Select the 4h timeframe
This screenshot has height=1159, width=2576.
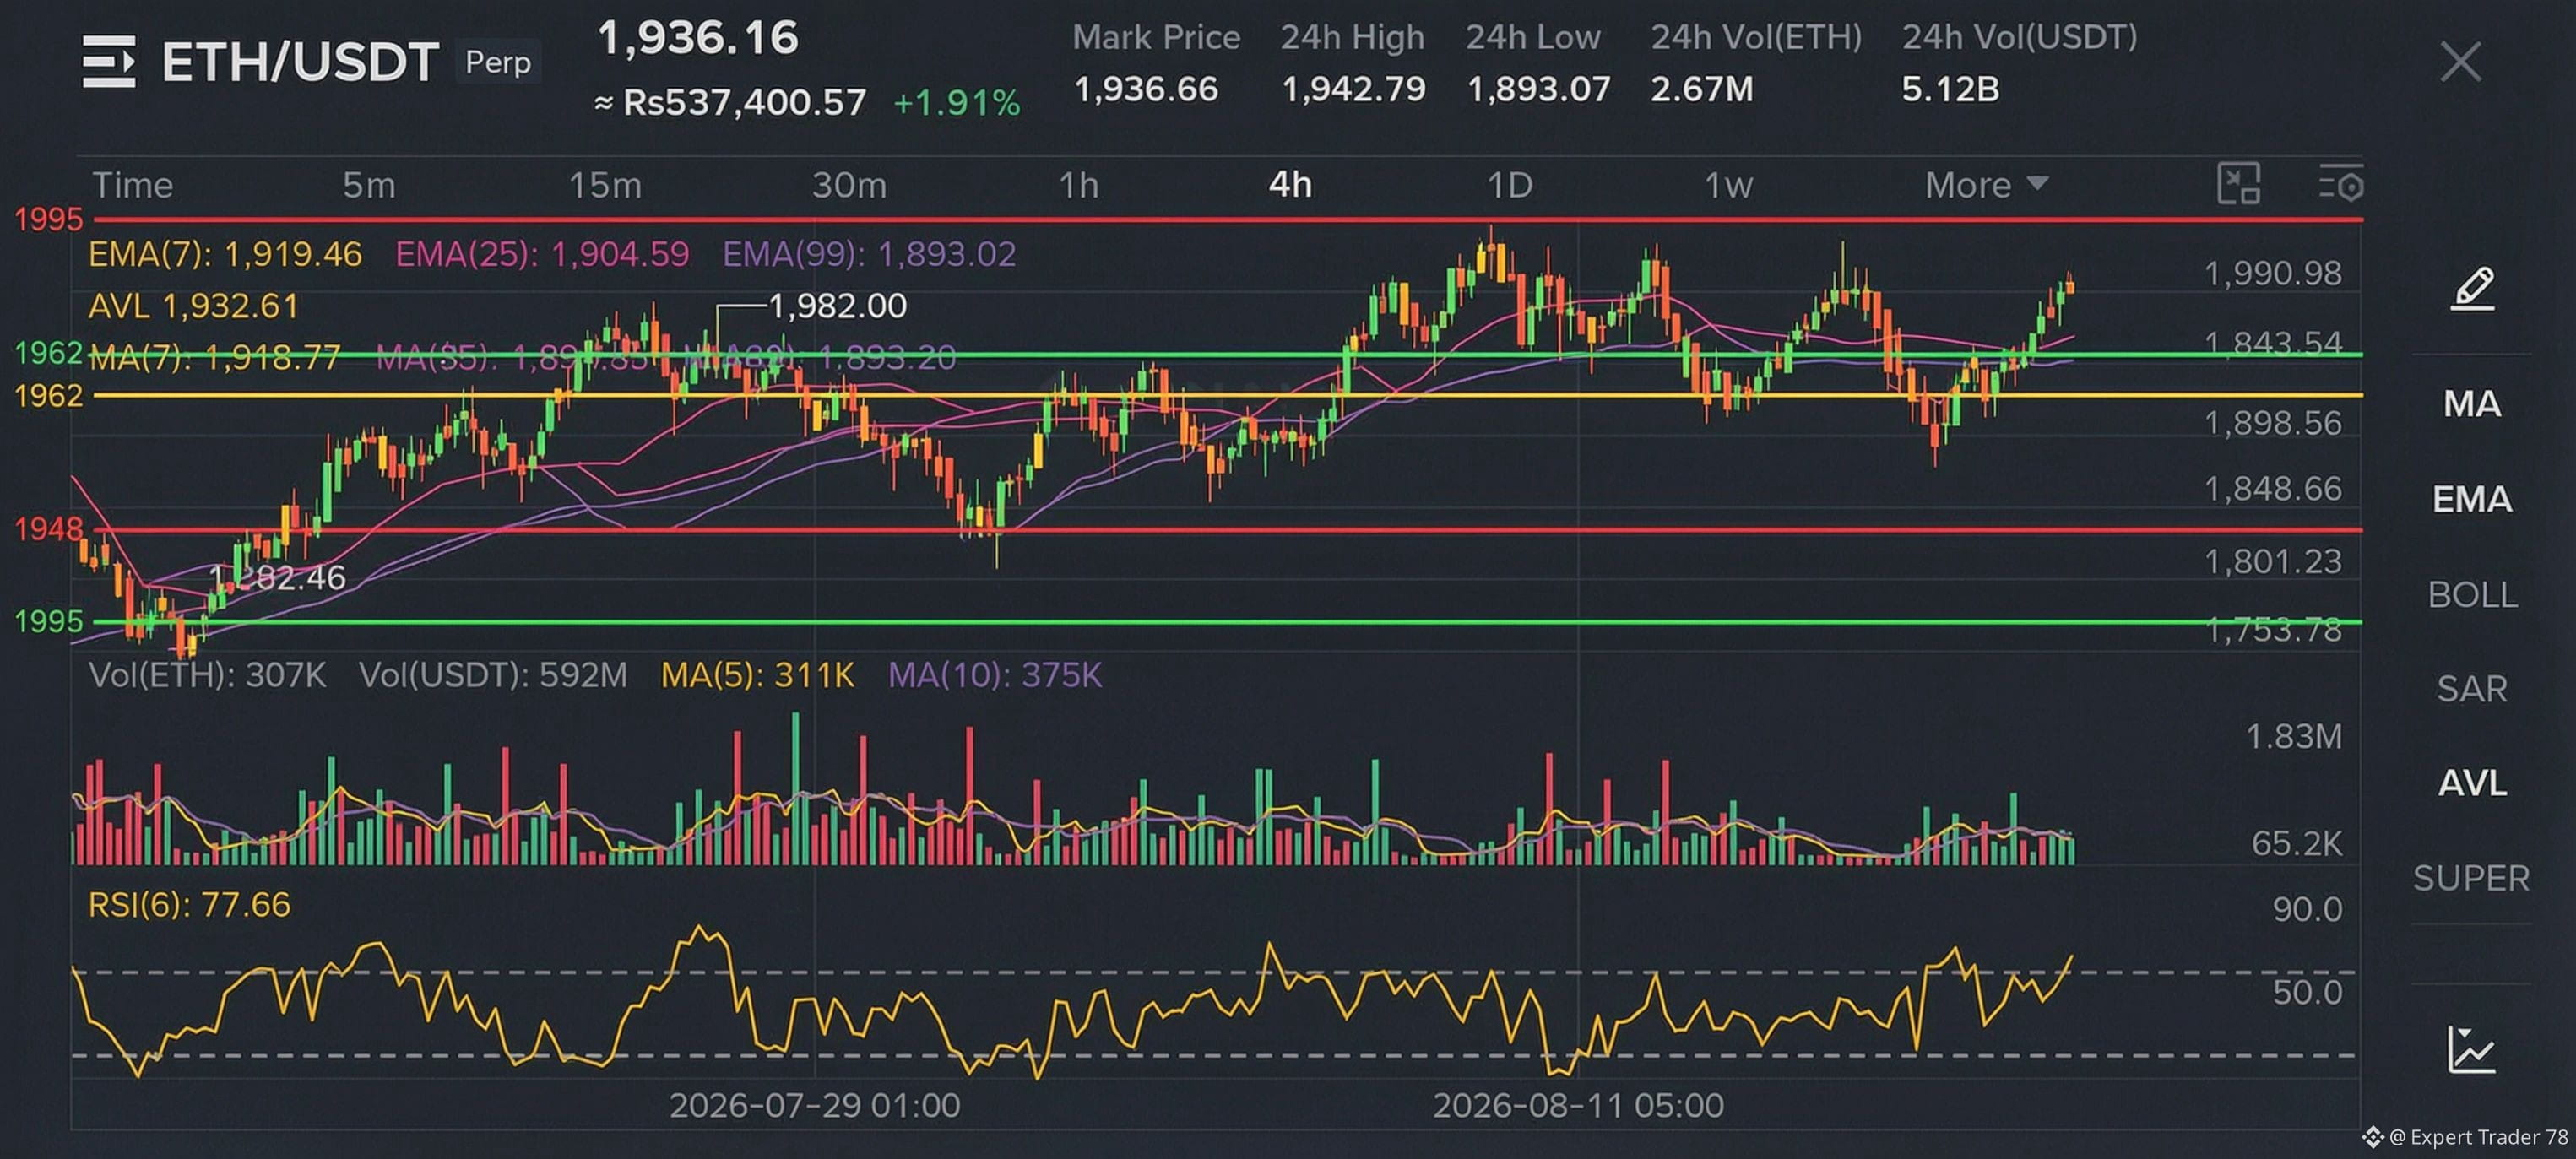tap(1290, 185)
